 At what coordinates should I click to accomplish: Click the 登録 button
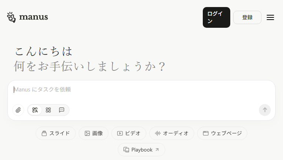tap(247, 17)
